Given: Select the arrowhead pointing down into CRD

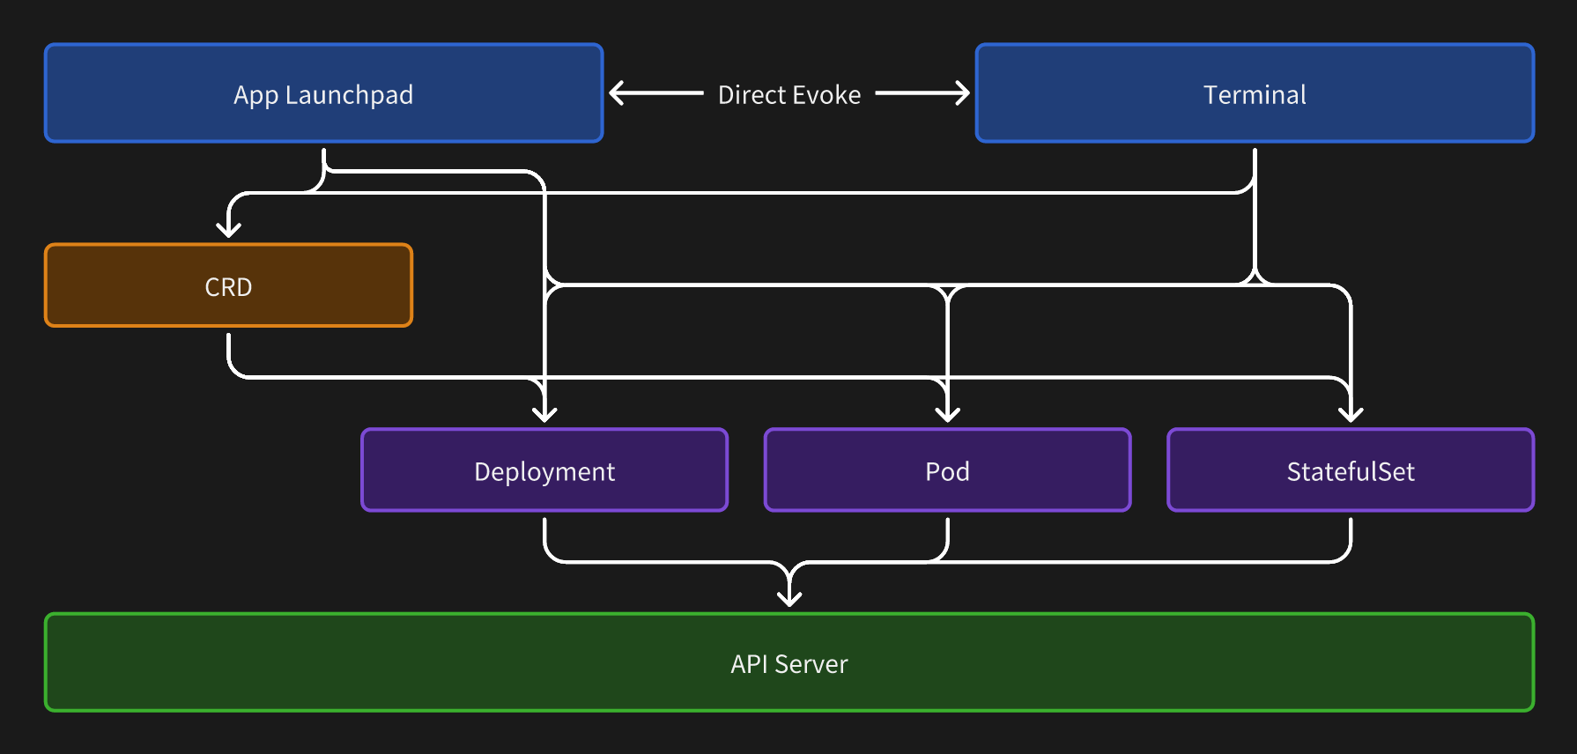Looking at the screenshot, I should (x=229, y=231).
